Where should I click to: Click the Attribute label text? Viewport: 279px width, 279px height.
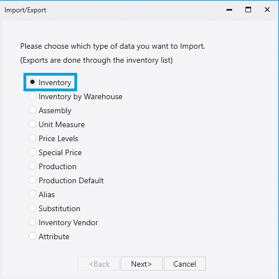(54, 236)
